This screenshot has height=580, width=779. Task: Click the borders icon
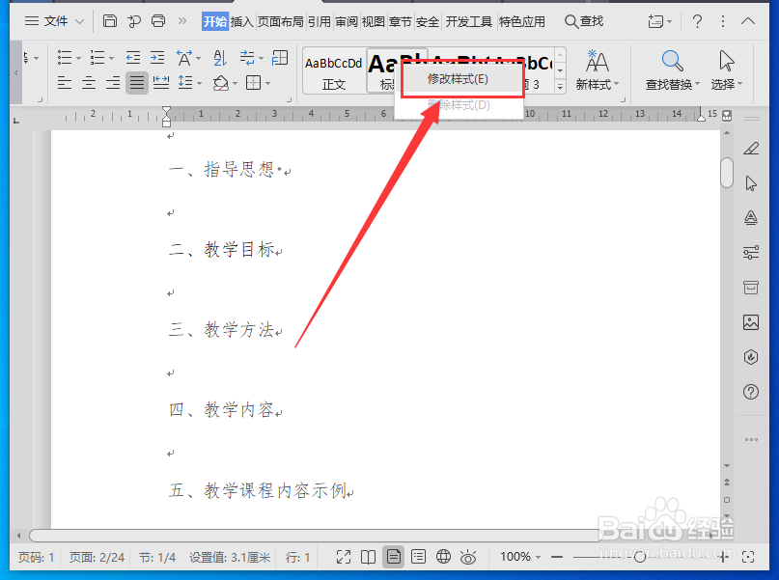coord(253,82)
